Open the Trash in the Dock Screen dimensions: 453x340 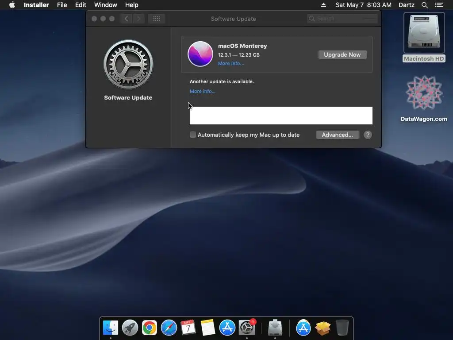pyautogui.click(x=342, y=328)
